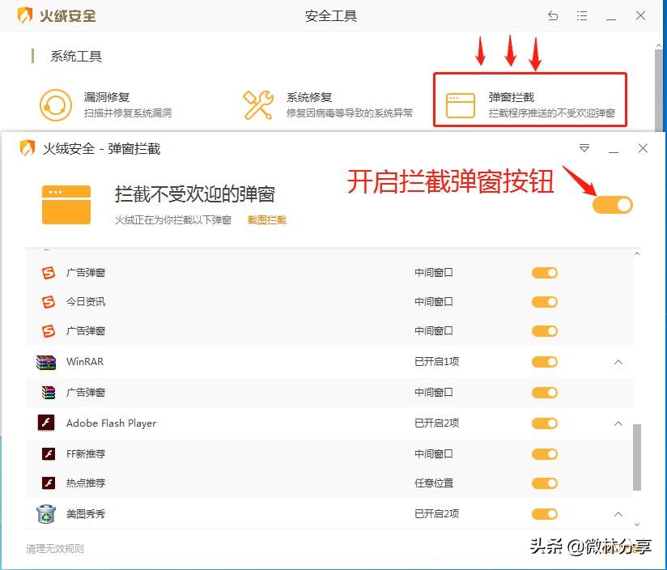Open the 弹窗拦截 popup blocker tool icon
The height and width of the screenshot is (570, 667).
(461, 105)
